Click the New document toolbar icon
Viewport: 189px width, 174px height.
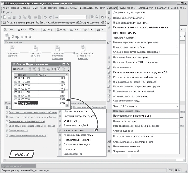5,17
